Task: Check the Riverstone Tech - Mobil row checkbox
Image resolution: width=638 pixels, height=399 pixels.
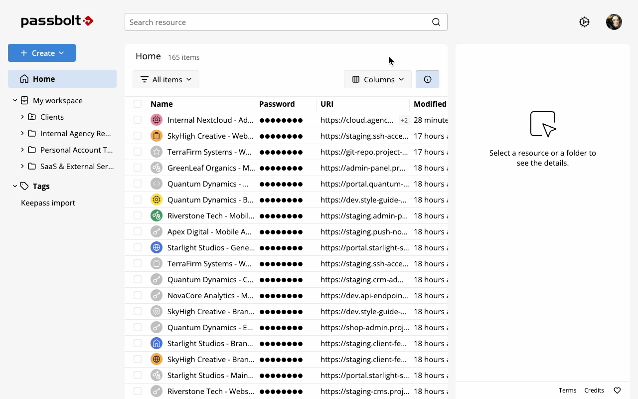Action: click(x=138, y=215)
